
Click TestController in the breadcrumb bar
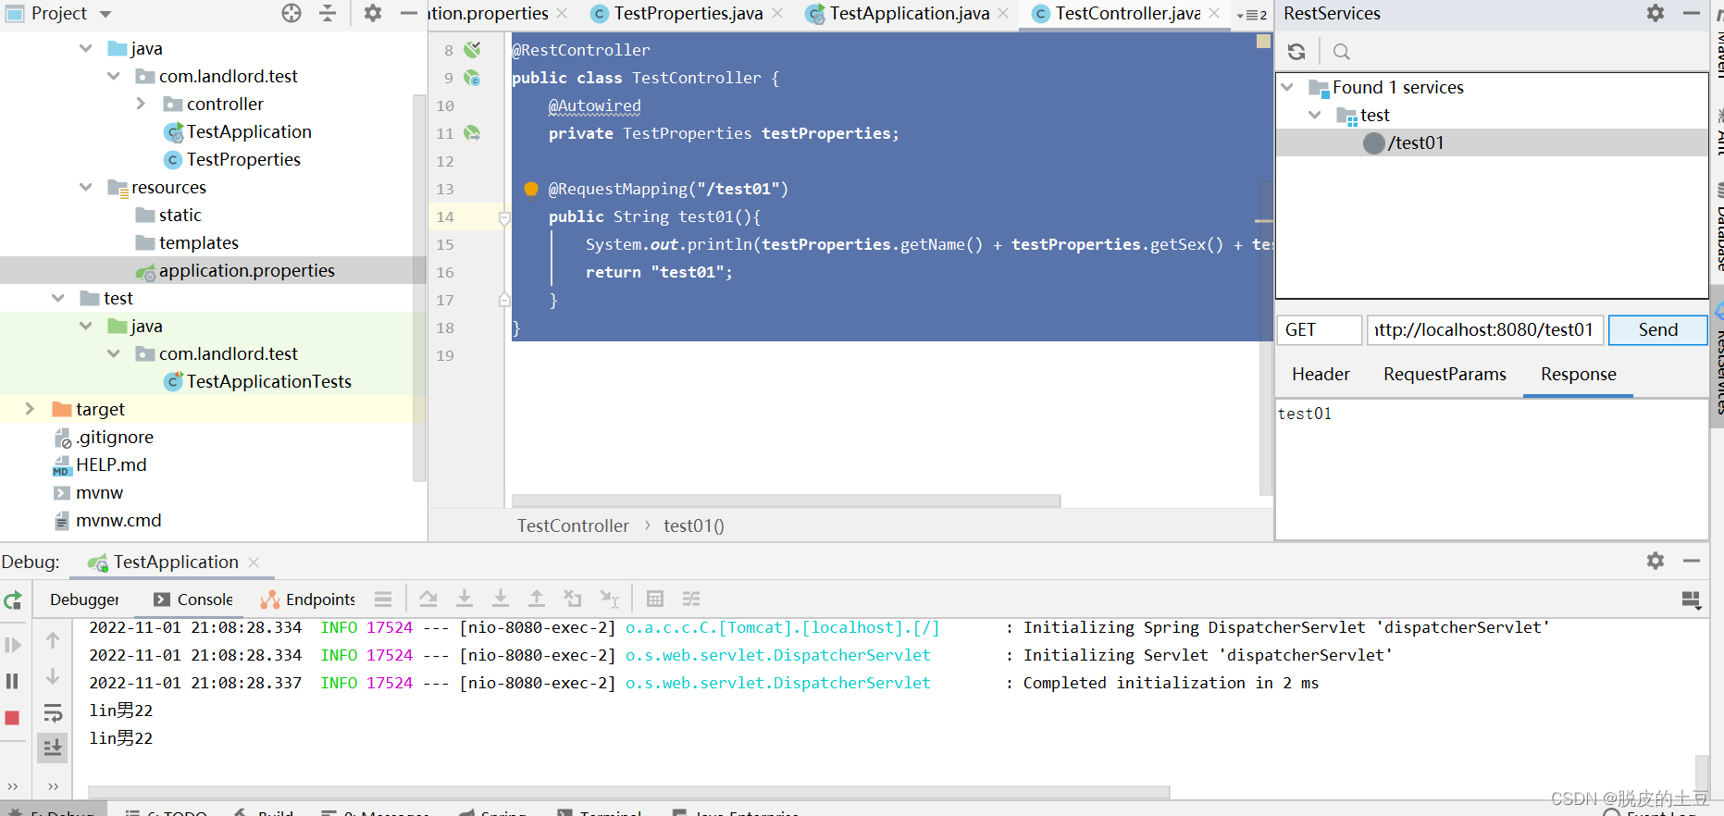573,525
